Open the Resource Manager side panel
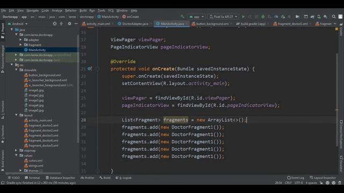This screenshot has height=193, width=344. pos(3,59)
